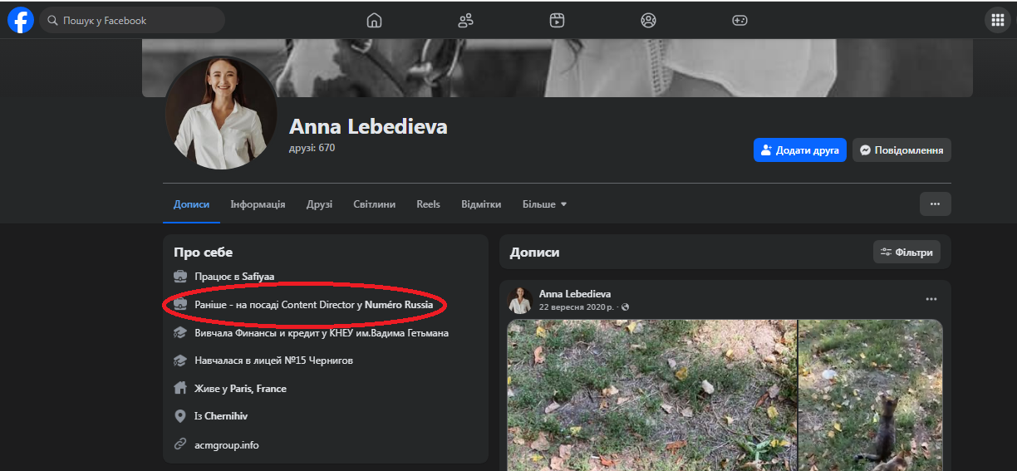
Task: Open the Numéro Russia workplace link
Action: [399, 306]
